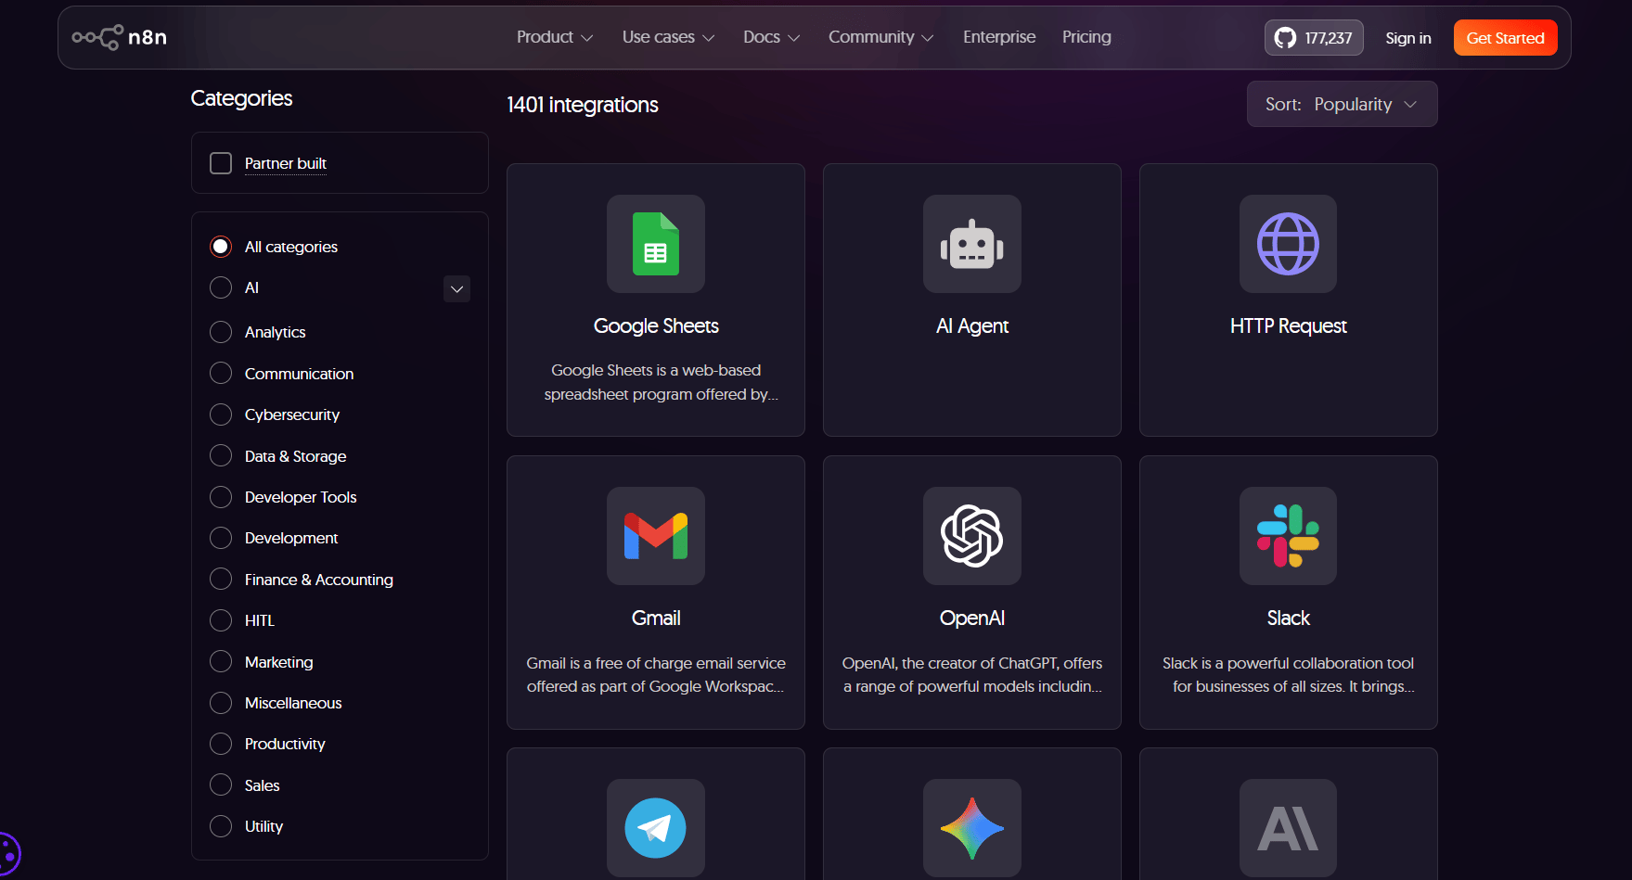This screenshot has height=880, width=1632.
Task: Open the Product menu dropdown
Action: [554, 37]
